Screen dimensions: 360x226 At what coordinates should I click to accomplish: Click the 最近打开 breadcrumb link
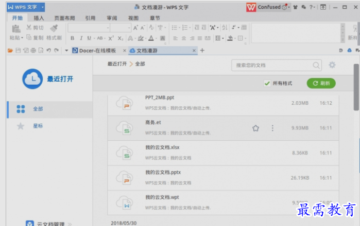point(117,64)
